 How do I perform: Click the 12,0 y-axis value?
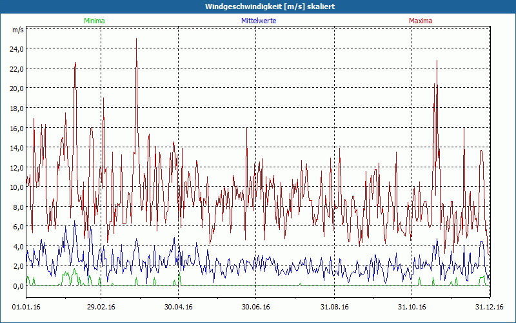(17, 168)
